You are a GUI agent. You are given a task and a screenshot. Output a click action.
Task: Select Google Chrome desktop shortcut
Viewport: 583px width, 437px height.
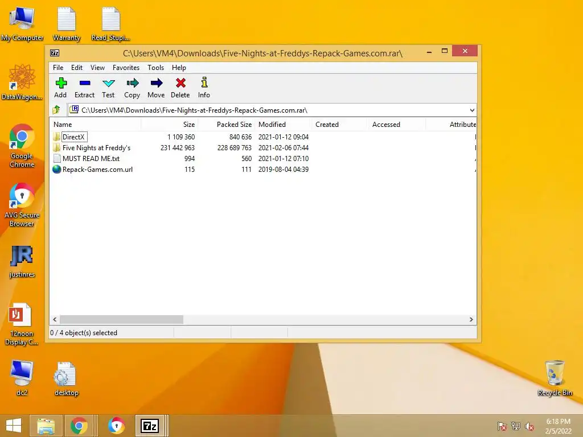[x=22, y=146]
